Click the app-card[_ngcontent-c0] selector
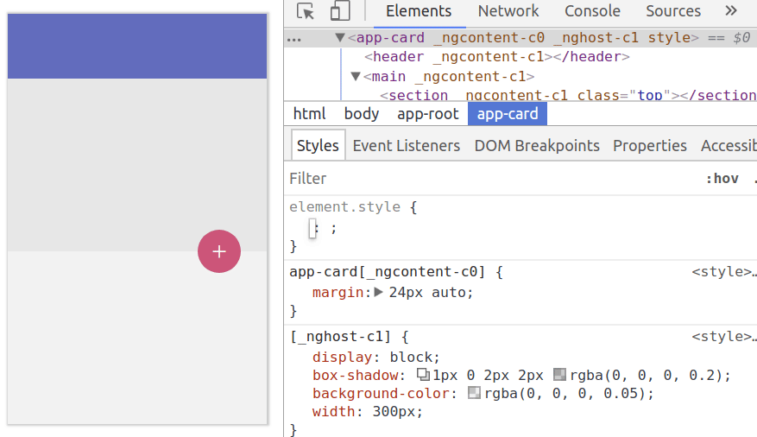 (x=388, y=272)
